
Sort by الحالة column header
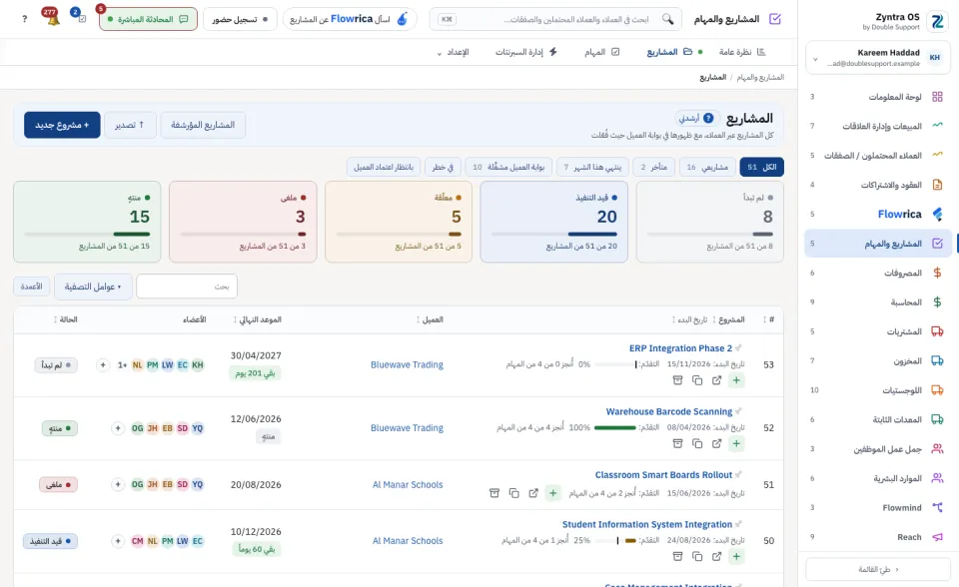(x=66, y=319)
